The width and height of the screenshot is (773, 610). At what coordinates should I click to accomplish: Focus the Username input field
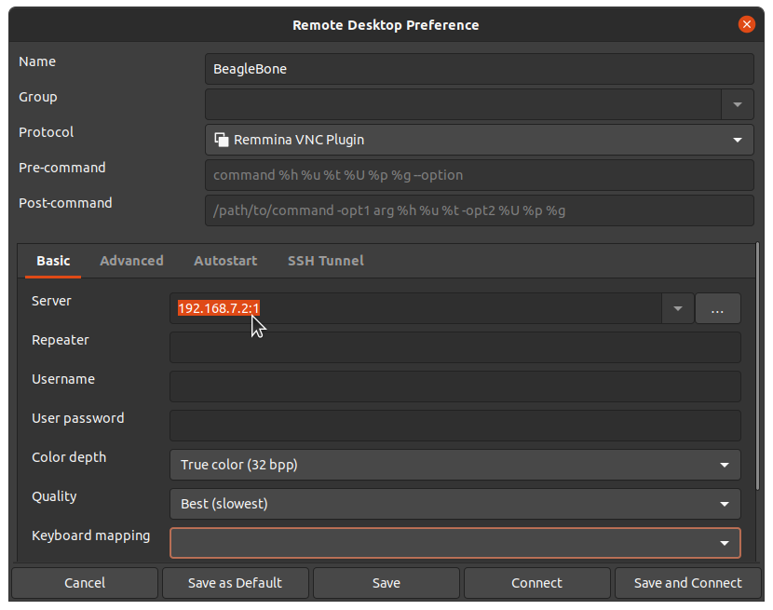(x=454, y=386)
